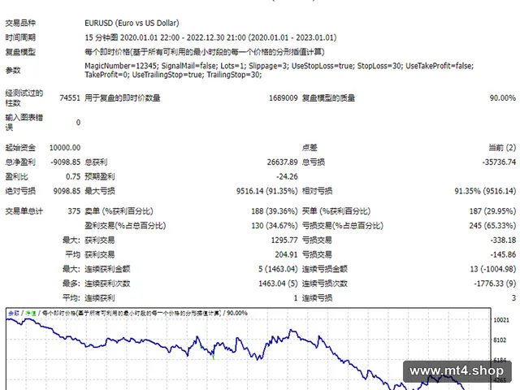Click the 点差 label
This screenshot has width=520, height=390.
click(x=310, y=148)
